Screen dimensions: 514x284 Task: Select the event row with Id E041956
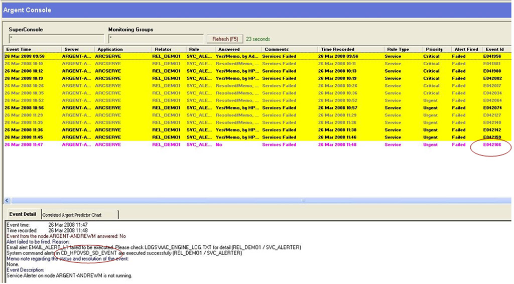251,56
